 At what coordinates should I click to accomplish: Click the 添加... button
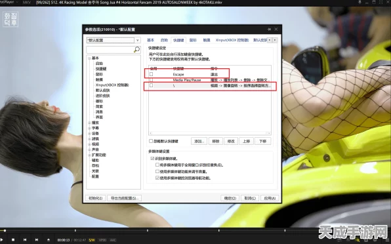click(x=199, y=141)
